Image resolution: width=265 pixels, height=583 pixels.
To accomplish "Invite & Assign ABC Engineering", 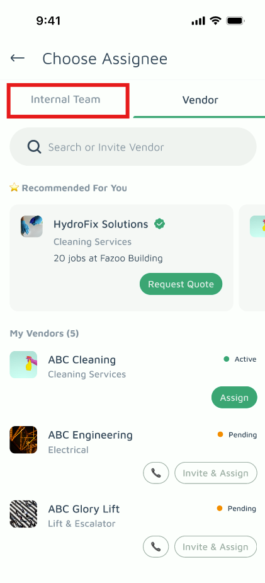I will [216, 473].
